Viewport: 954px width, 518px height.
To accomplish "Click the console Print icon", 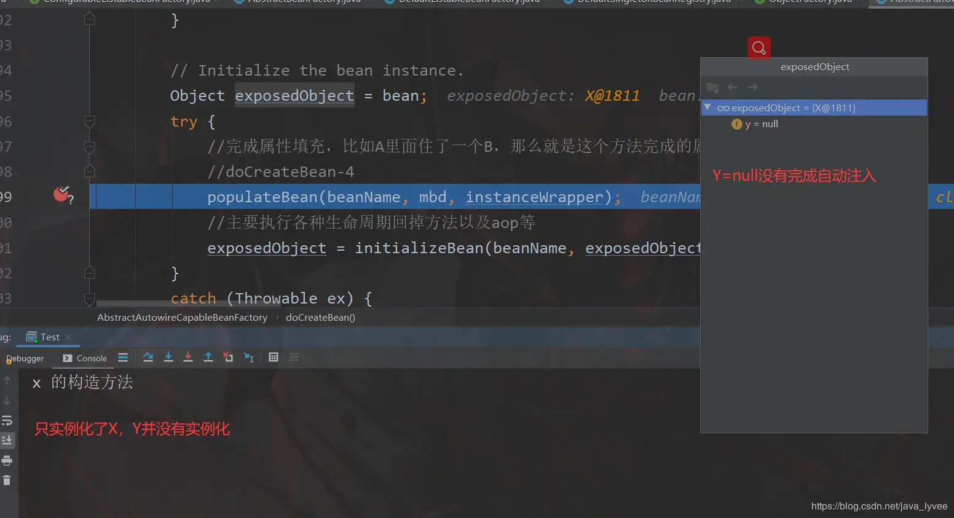I will pos(7,461).
